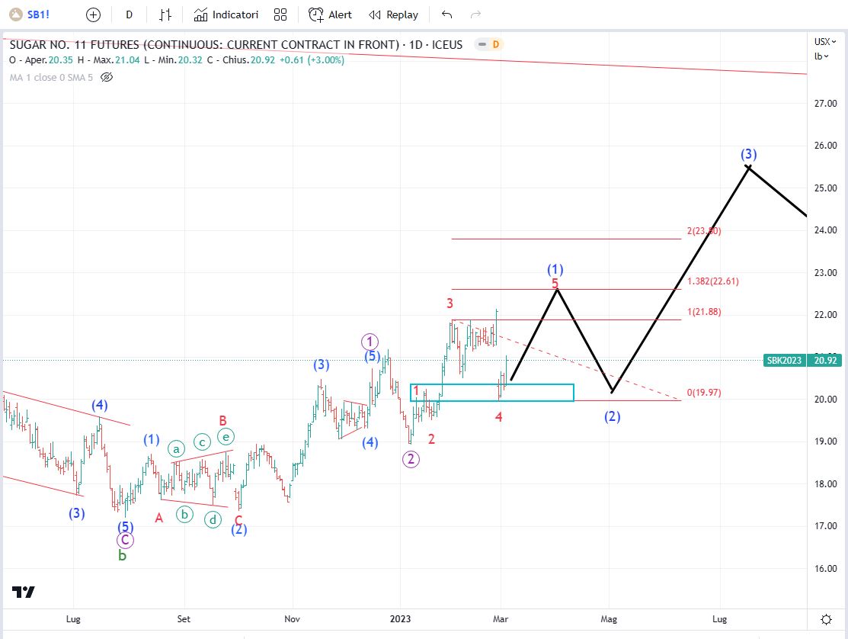This screenshot has width=848, height=639.
Task: Open the USX currency dropdown
Action: 825,42
